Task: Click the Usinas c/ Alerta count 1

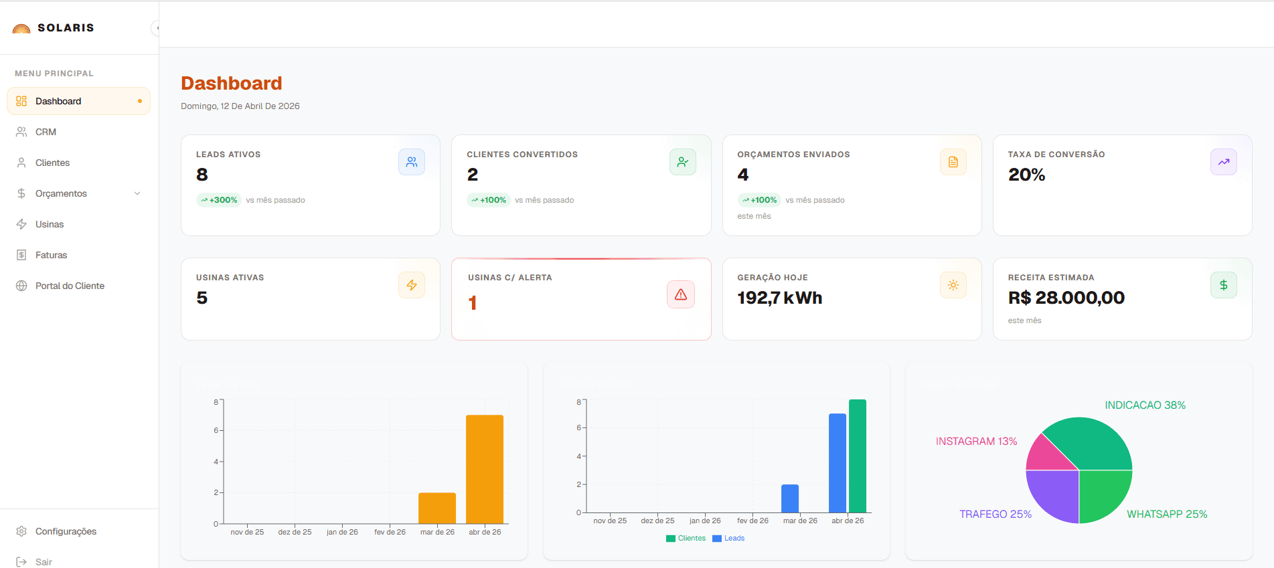Action: [x=473, y=304]
